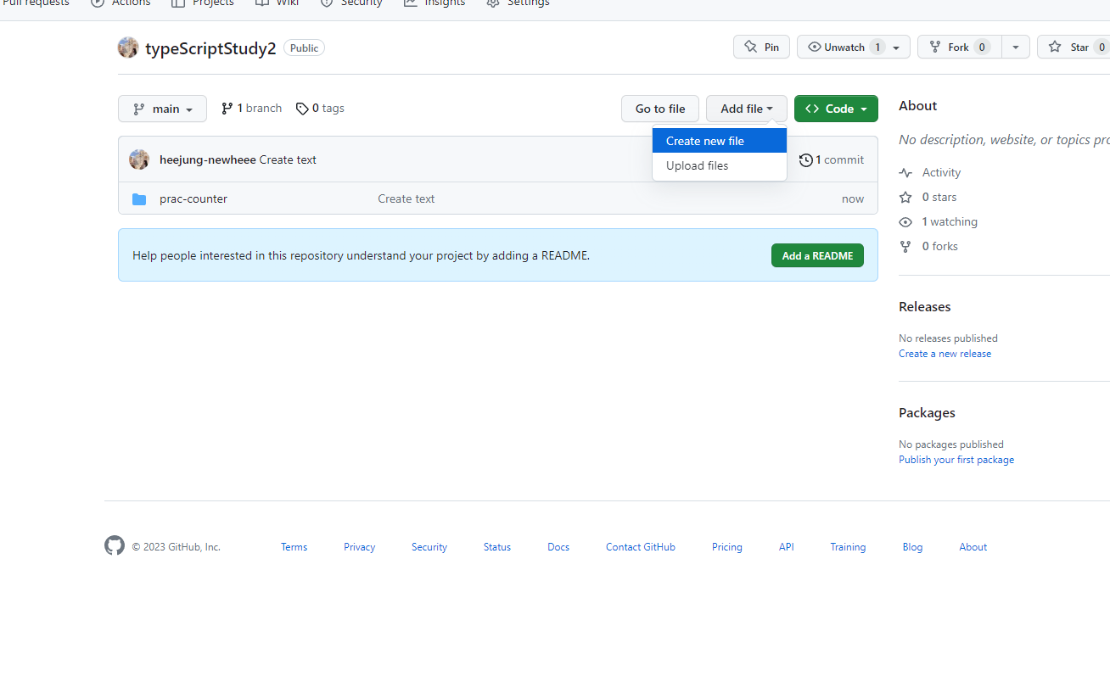
Task: Open the Terms footer link
Action: 294,547
